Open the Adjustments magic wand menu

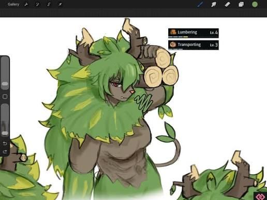[x=37, y=4]
